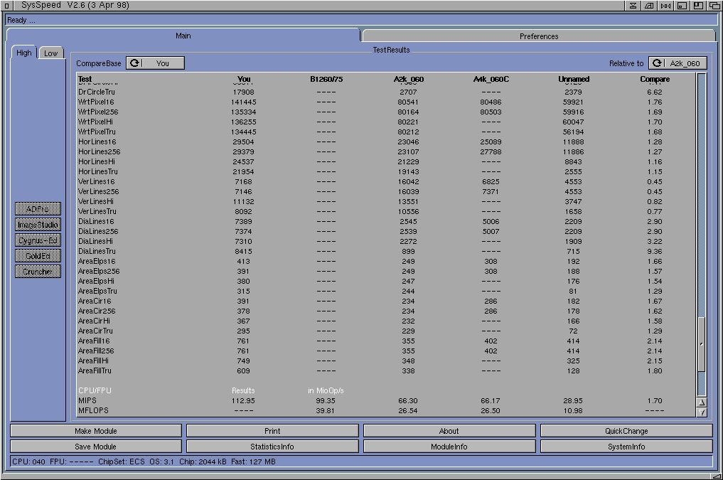Open StatisticsInfo
Screen dimensions: 723x480
pos(272,447)
